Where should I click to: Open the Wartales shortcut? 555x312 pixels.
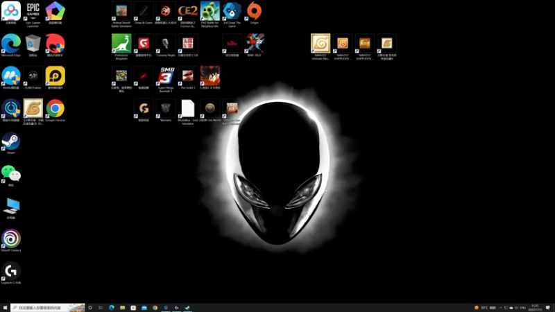[166, 110]
